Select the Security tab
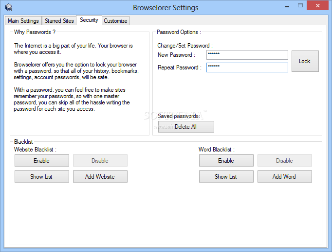The height and width of the screenshot is (252, 332). click(x=89, y=20)
